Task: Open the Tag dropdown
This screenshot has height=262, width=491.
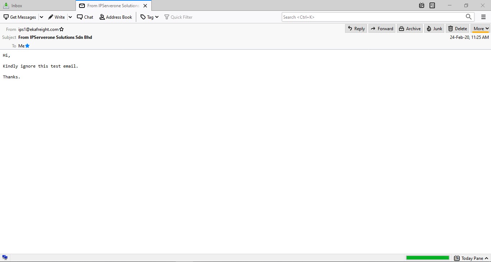Action: (149, 17)
